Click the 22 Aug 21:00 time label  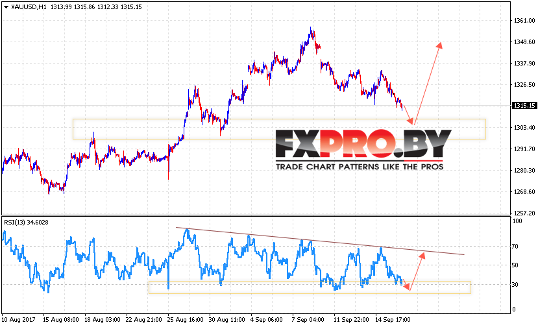[x=144, y=319]
